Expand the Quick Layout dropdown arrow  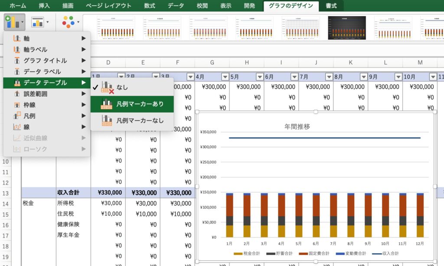(47, 22)
